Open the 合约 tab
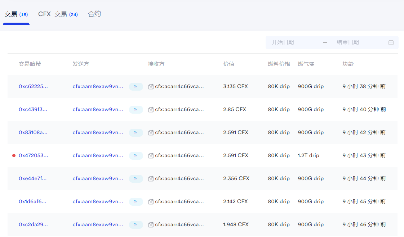The image size is (404, 237). coord(94,14)
